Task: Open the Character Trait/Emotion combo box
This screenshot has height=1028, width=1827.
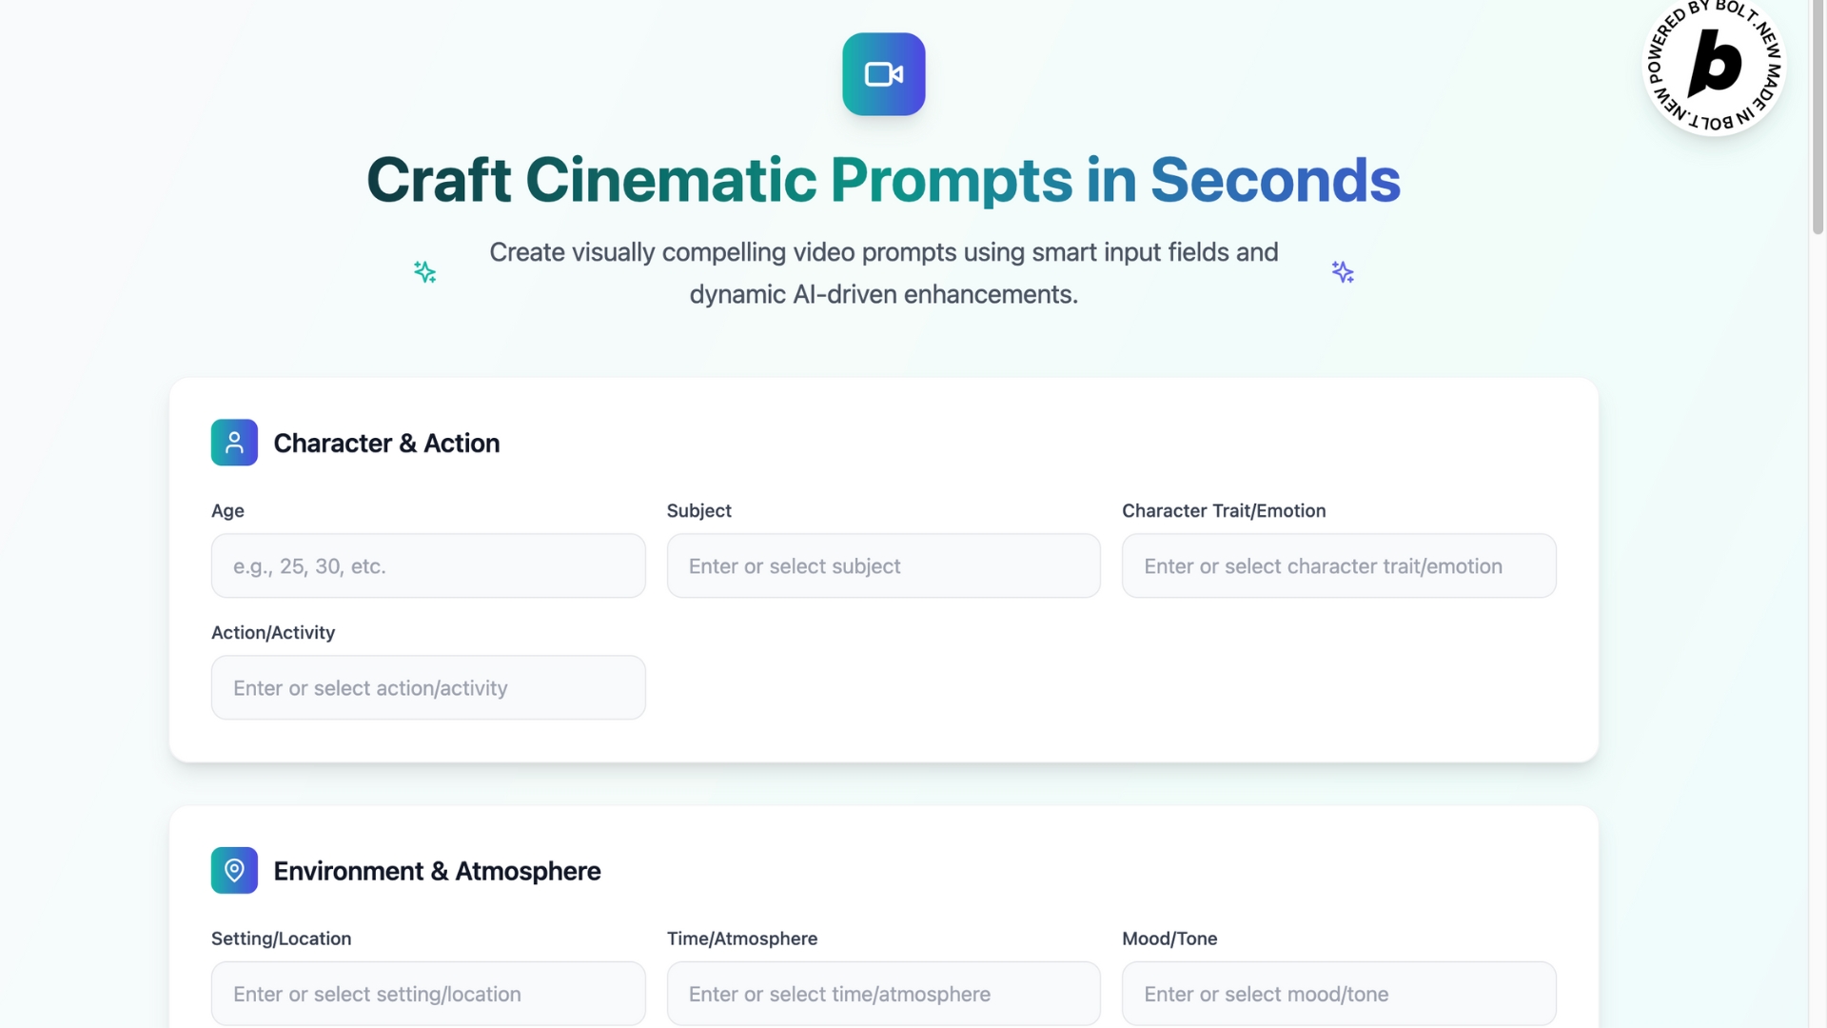Action: click(1338, 565)
